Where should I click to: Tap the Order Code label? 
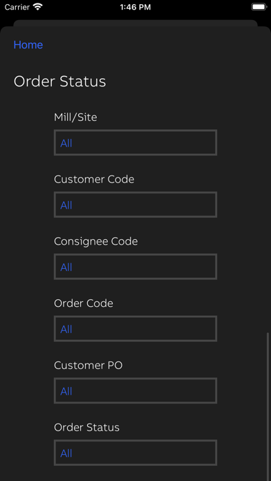tap(84, 303)
